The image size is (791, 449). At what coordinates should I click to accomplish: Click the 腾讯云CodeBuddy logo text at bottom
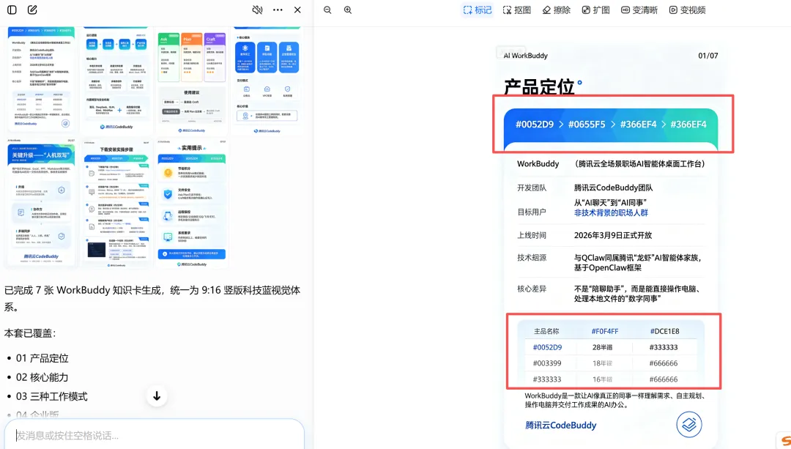point(560,426)
